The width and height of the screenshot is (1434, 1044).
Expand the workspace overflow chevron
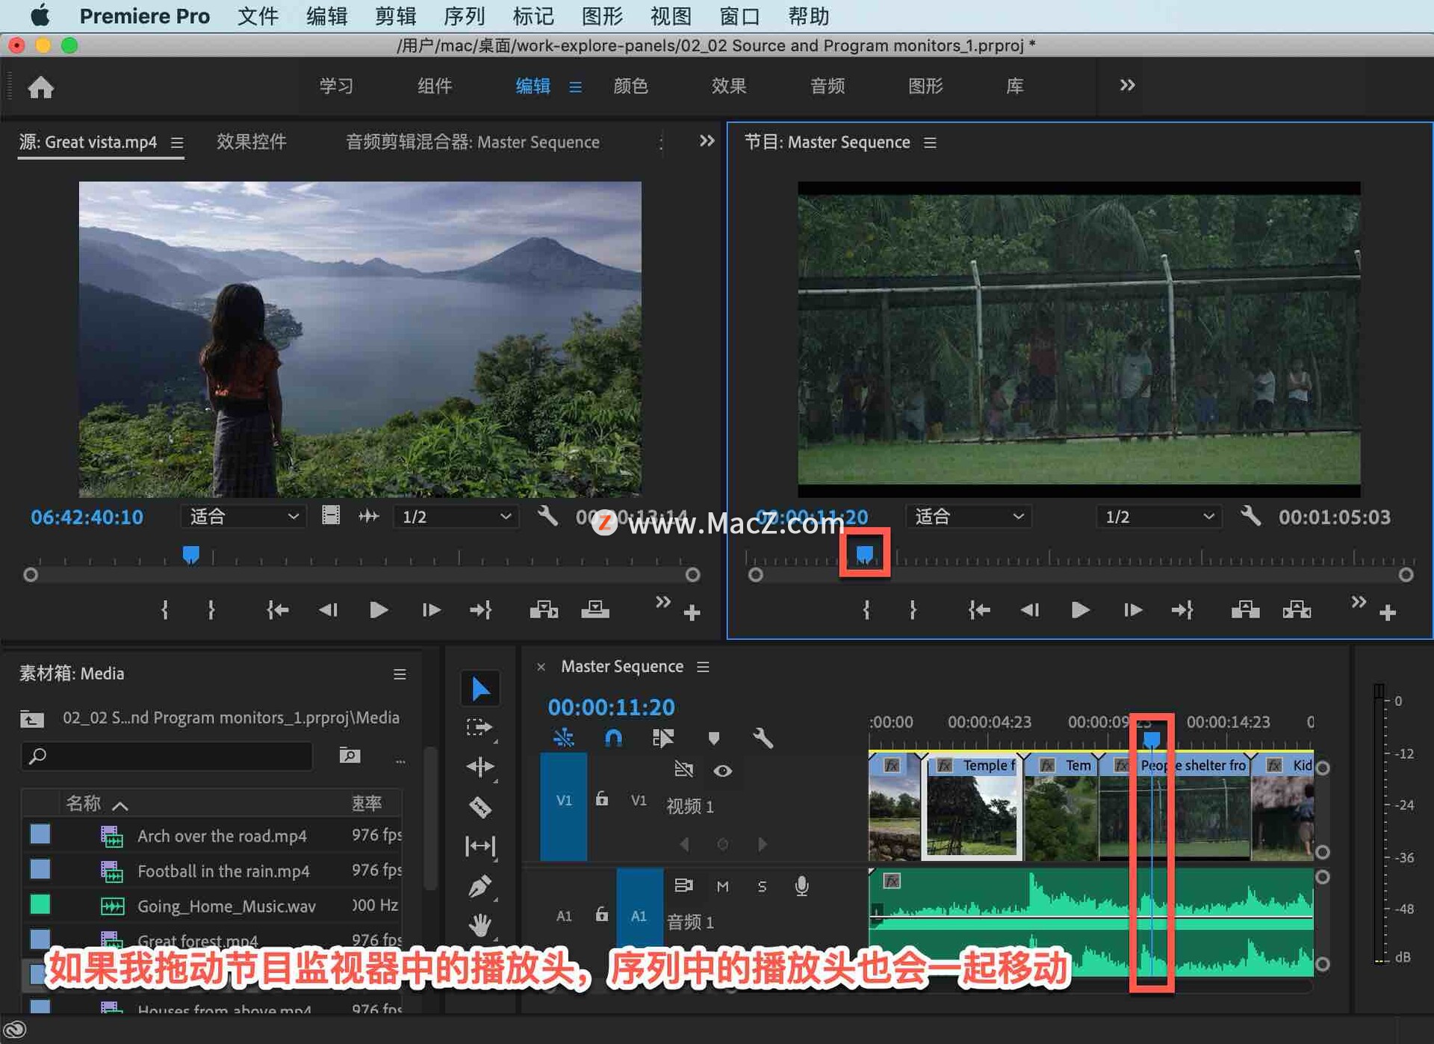tap(1127, 85)
